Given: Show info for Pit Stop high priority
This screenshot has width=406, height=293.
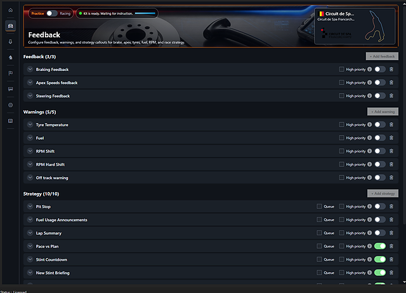Looking at the screenshot, I should point(369,206).
